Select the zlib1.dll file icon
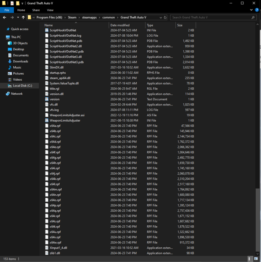This screenshot has height=262, width=261. point(47,253)
